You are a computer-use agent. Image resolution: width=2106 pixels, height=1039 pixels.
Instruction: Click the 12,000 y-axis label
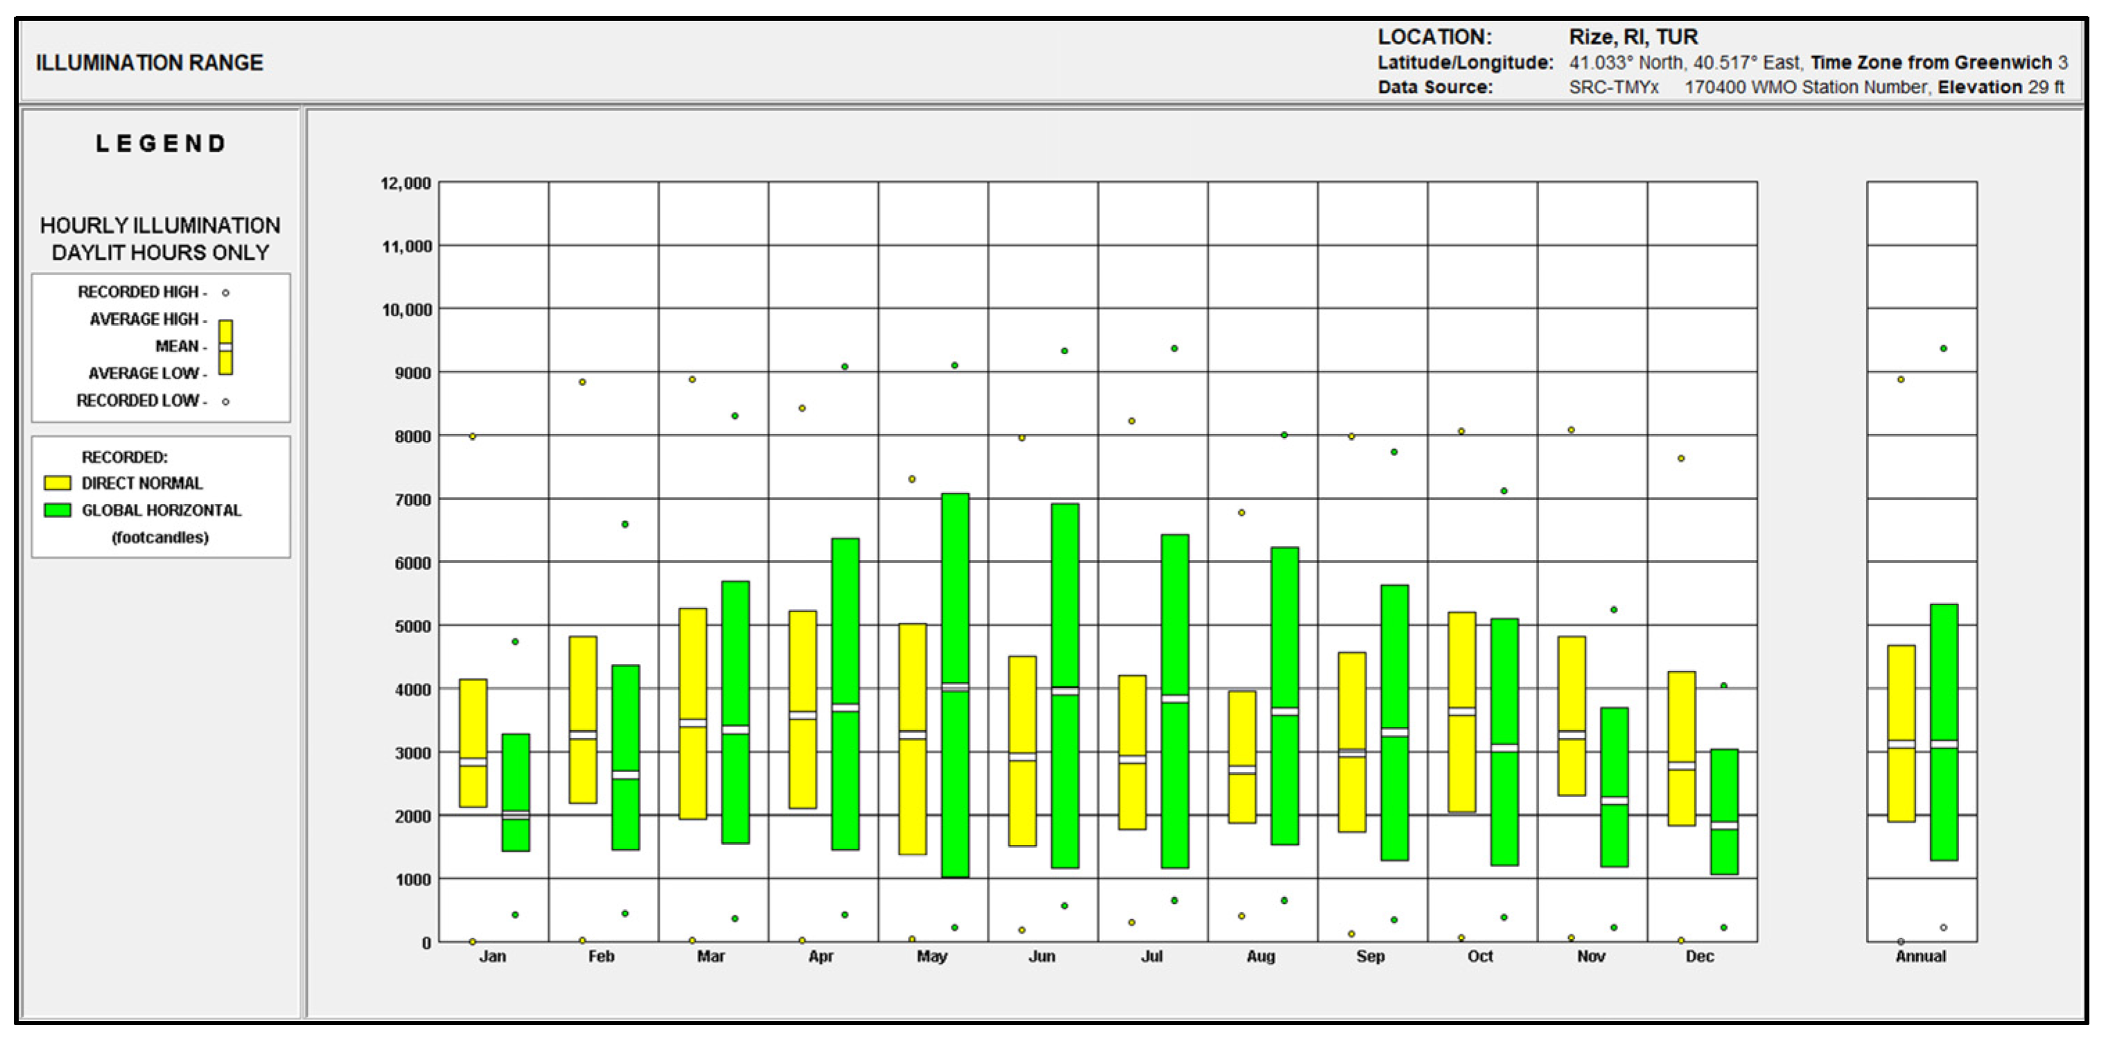(405, 183)
